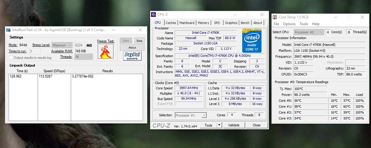Toggle Output results to results.log checkbox

11,58
